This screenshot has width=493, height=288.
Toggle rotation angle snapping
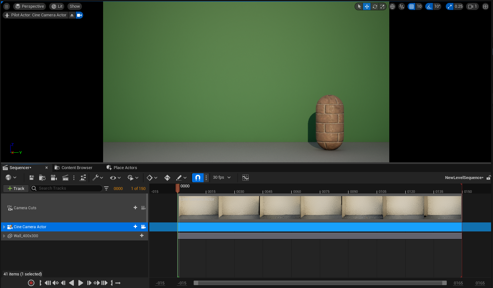pyautogui.click(x=429, y=6)
